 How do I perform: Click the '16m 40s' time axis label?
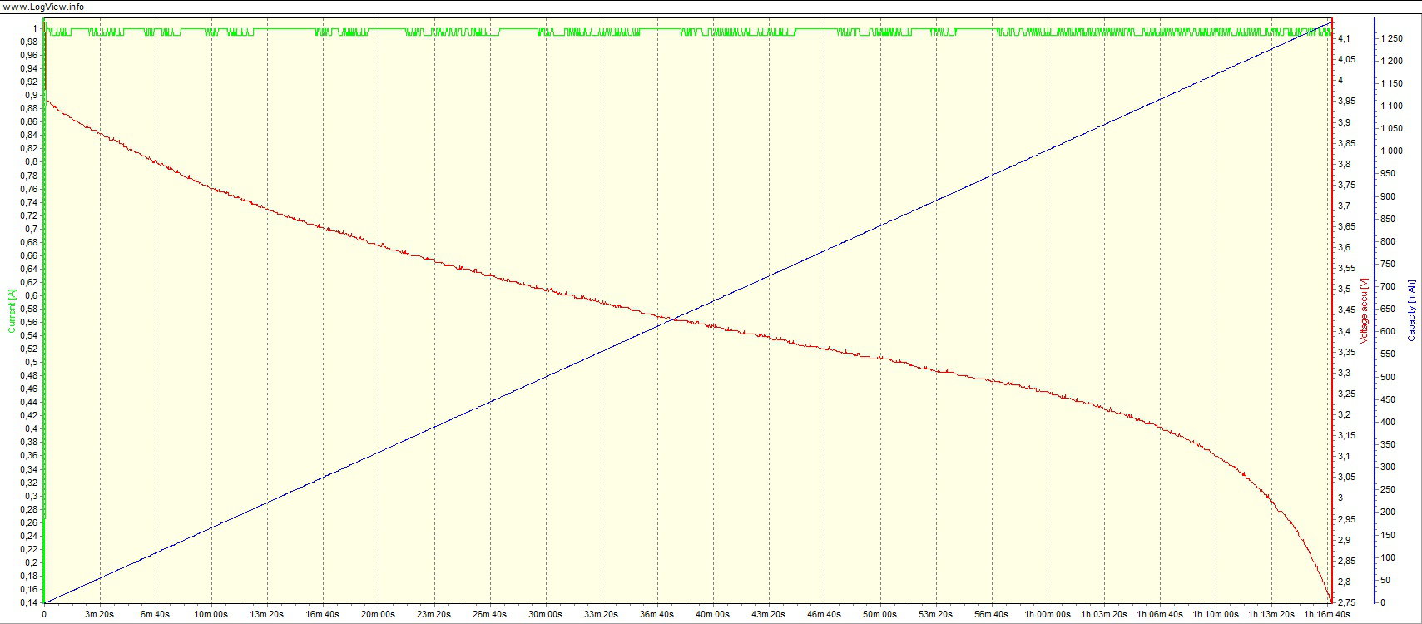pos(322,614)
